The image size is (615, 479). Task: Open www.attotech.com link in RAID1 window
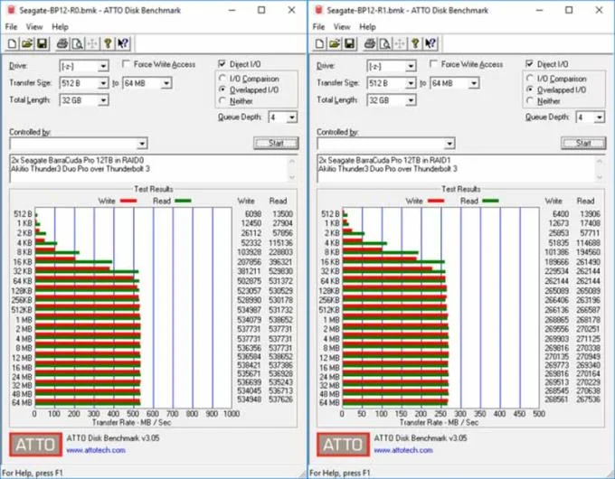[403, 450]
